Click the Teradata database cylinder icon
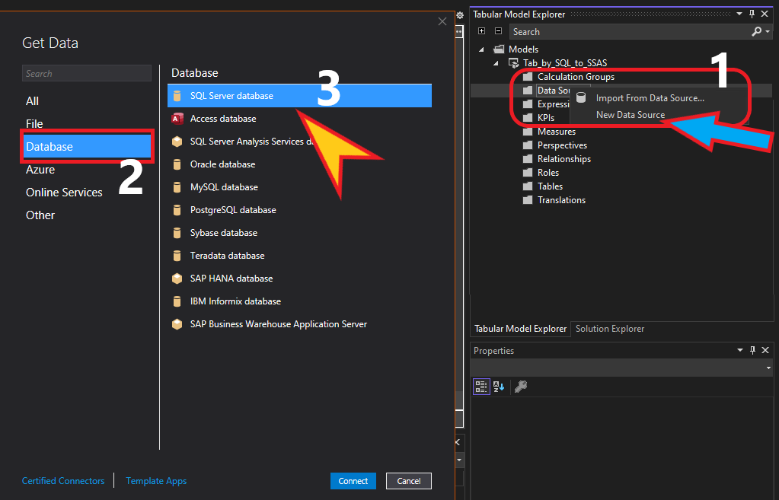This screenshot has width=779, height=500. (x=177, y=256)
